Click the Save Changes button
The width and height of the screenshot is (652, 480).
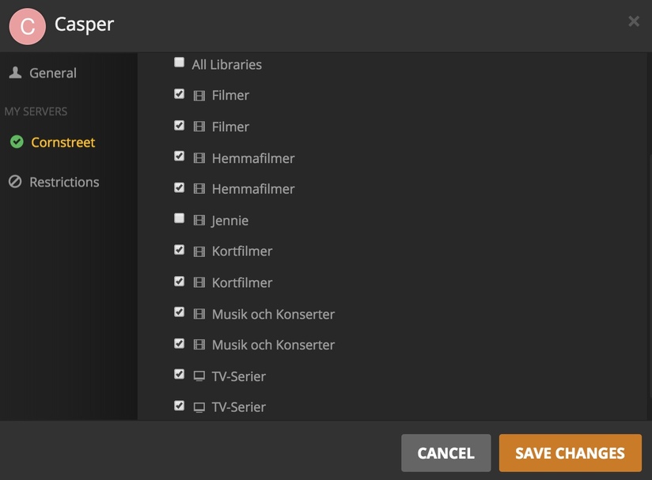pos(570,453)
